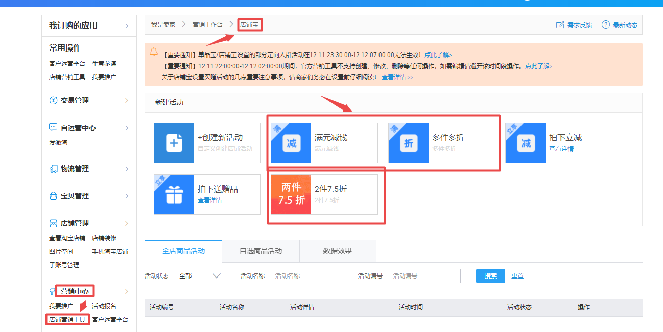Click the 满元减钱 discount icon tile

(291, 143)
